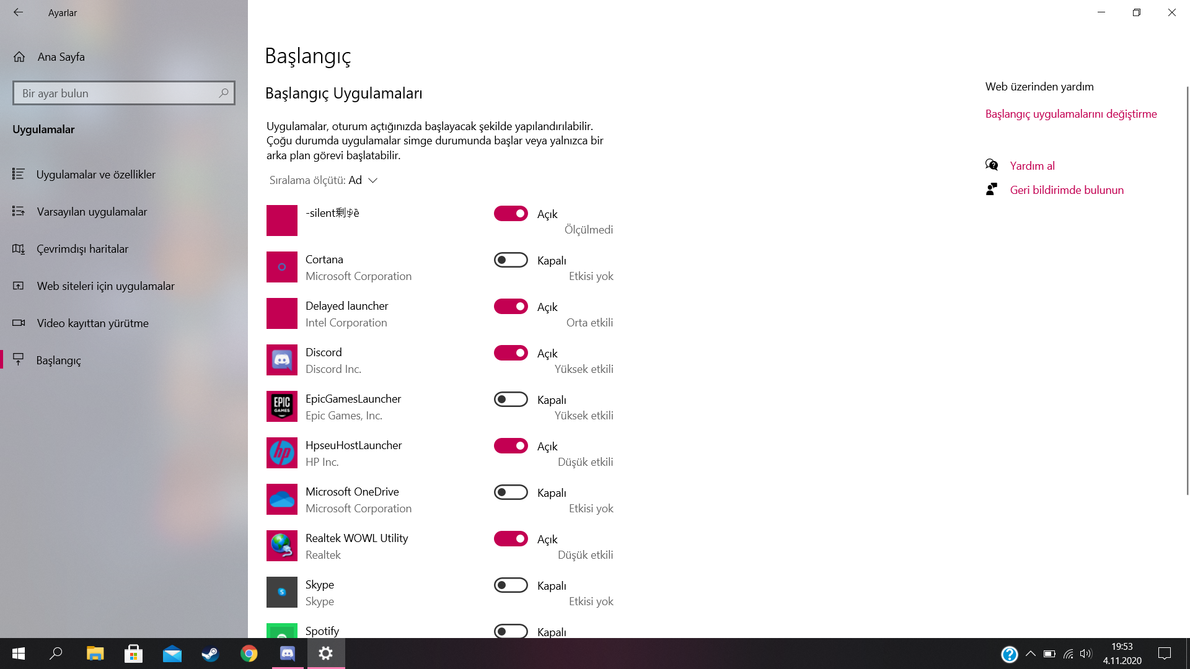Select the Realtek WOWL Utility icon

[x=282, y=546]
